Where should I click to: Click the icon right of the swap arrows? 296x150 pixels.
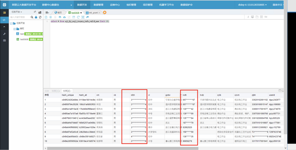tap(40, 12)
